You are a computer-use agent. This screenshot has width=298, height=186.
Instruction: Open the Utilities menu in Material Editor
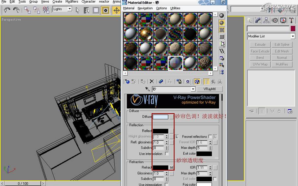pos(175,8)
